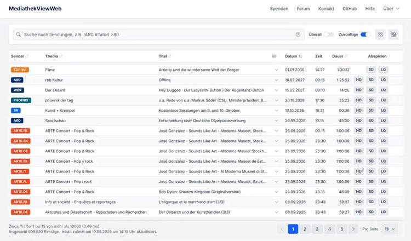The height and width of the screenshot is (241, 411).
Task: Focus the Suche nach Sendungen search field
Action: click(158, 35)
